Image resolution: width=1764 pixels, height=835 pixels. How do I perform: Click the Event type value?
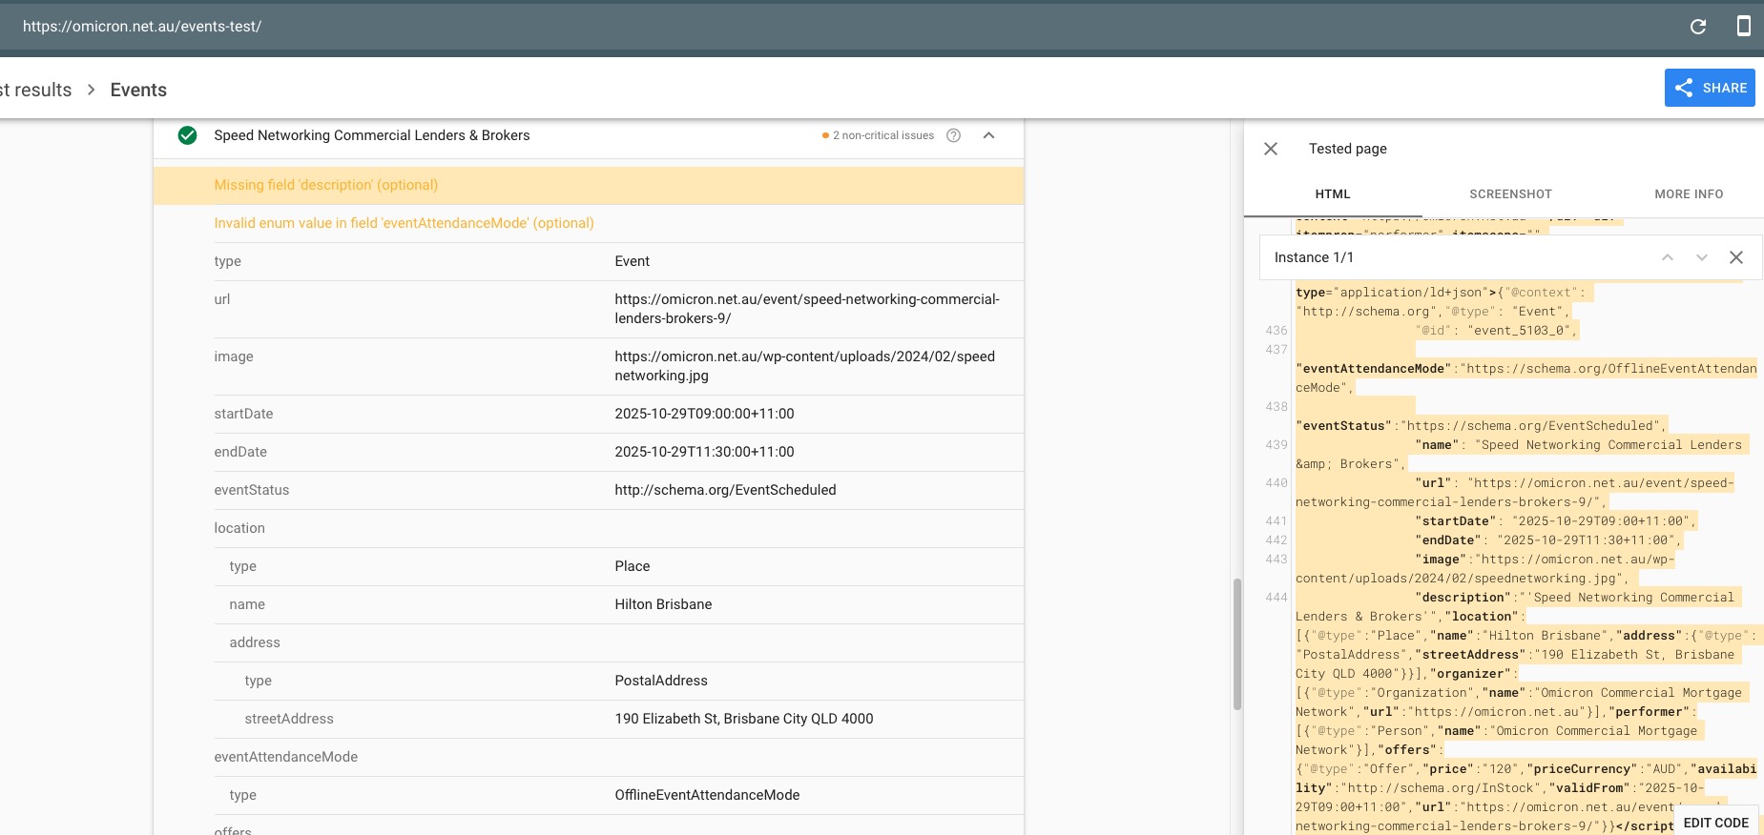tap(632, 261)
